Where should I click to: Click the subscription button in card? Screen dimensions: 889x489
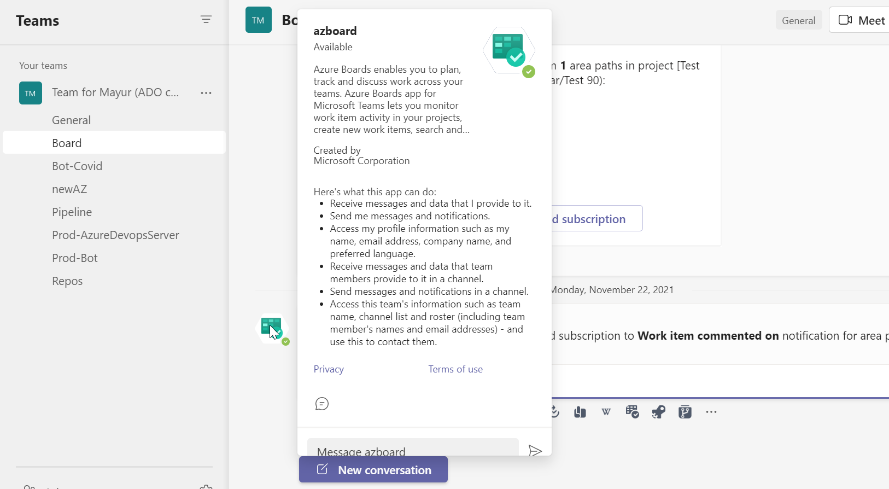596,219
